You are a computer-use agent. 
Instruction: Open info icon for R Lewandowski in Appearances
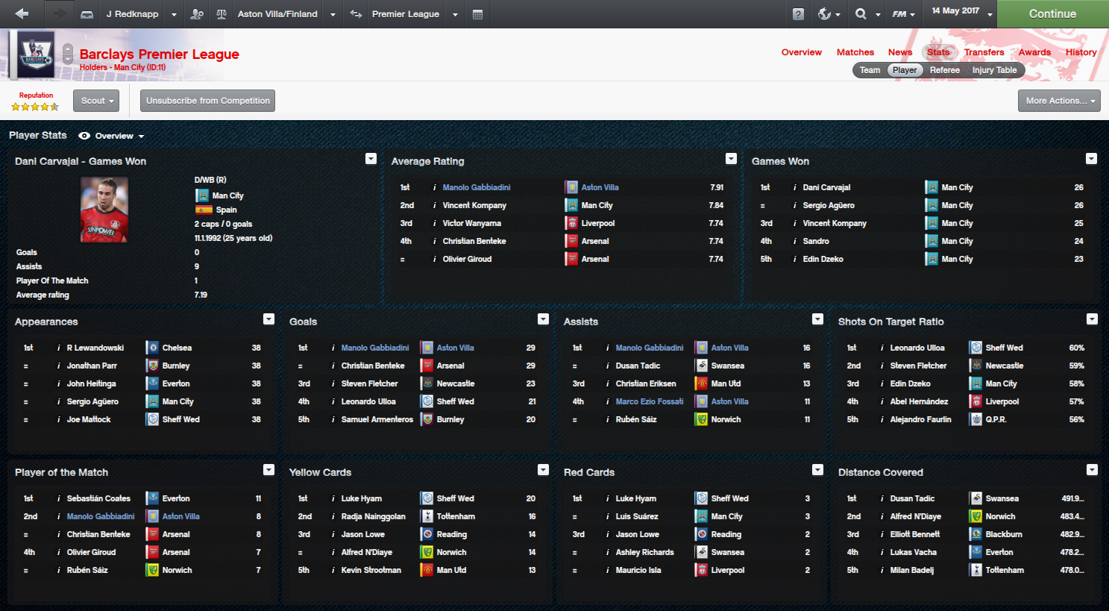click(59, 348)
